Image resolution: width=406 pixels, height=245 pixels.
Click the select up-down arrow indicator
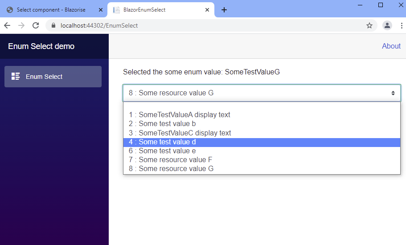[x=393, y=93]
